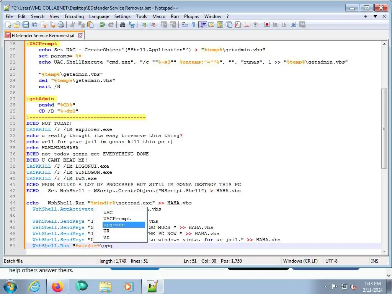Screen dimensions: 392x294
Task: Open Folder as Workspace toolbar icon
Action: point(247,24)
